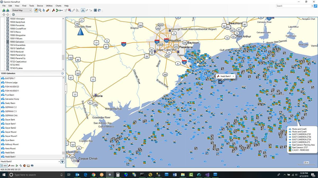Open the Utilities menu
The image size is (318, 178).
click(x=49, y=6)
